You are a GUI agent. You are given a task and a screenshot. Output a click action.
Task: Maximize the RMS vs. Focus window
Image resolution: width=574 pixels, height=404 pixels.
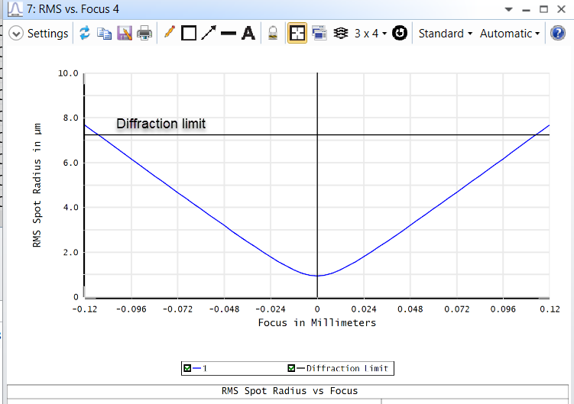tap(543, 9)
